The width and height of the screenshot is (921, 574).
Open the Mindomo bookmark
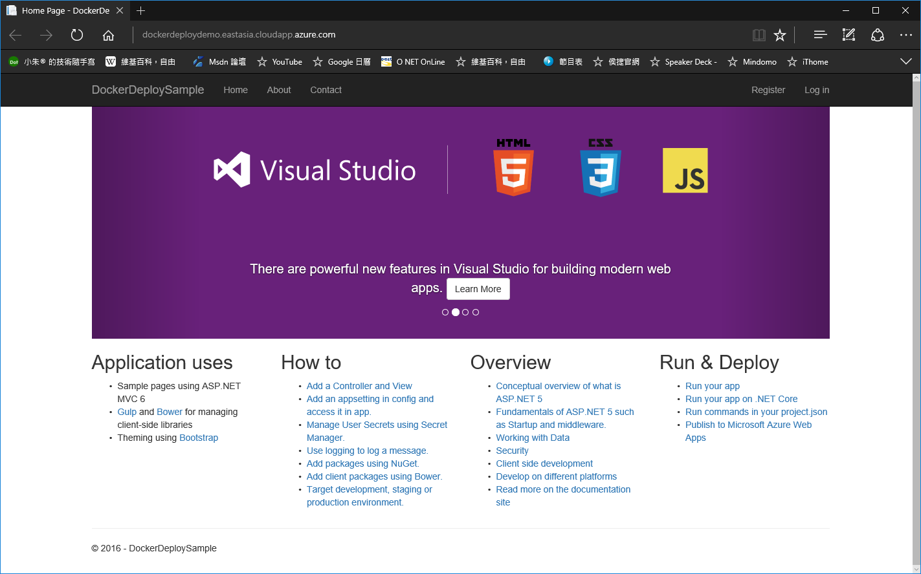click(752, 62)
